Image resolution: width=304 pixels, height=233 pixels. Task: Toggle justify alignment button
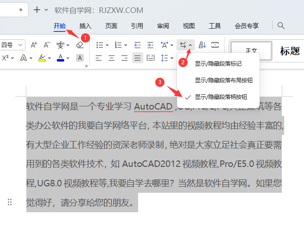click(x=138, y=58)
